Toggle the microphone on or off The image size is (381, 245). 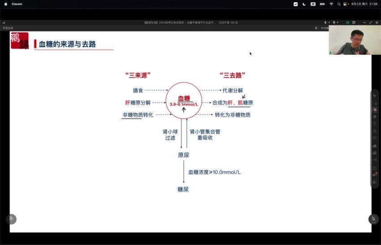325,22
